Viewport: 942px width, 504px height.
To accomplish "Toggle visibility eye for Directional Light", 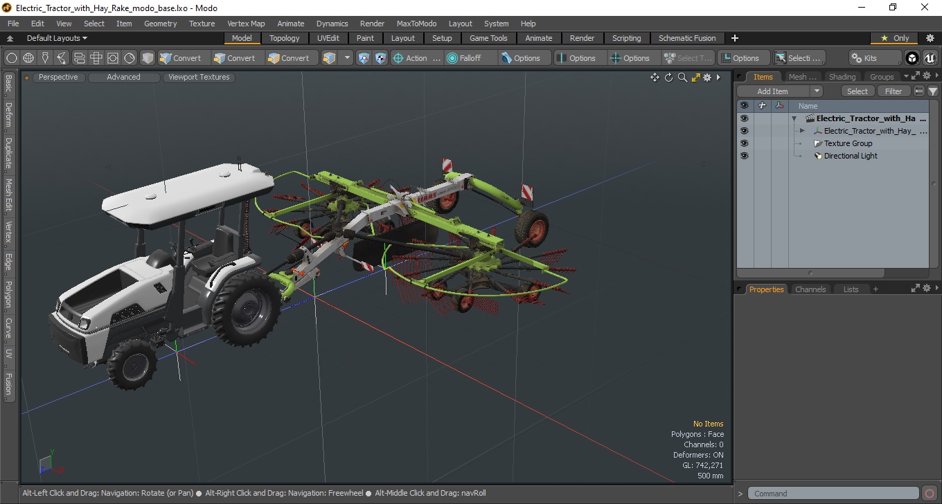I will (x=744, y=156).
